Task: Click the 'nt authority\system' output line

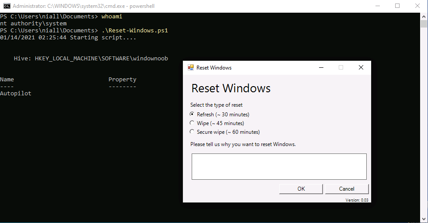Action: [33, 24]
